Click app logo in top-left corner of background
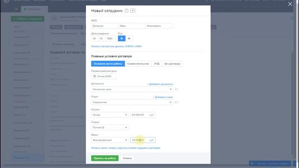The height and width of the screenshot is (168, 299). point(6,1)
